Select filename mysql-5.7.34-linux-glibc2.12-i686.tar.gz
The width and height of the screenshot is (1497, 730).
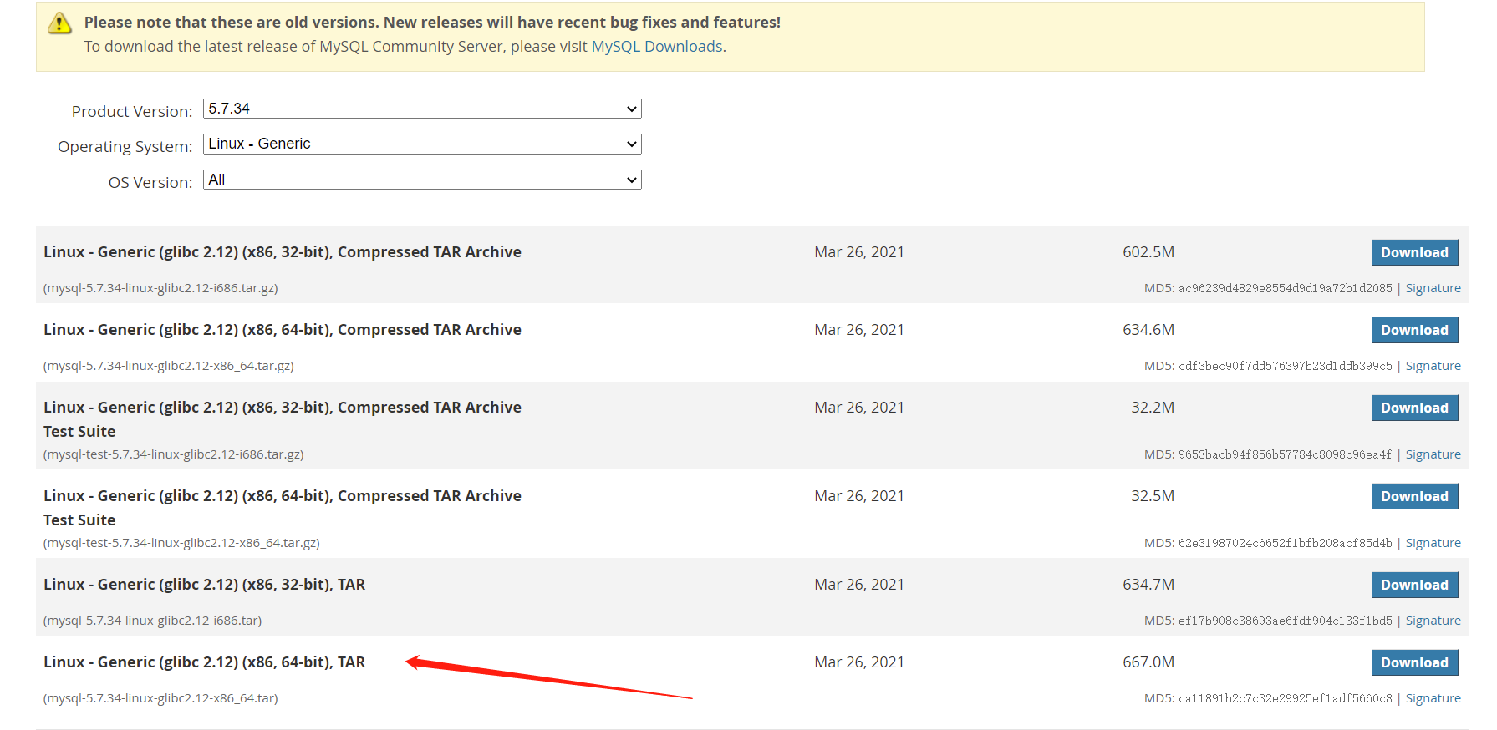pyautogui.click(x=160, y=288)
